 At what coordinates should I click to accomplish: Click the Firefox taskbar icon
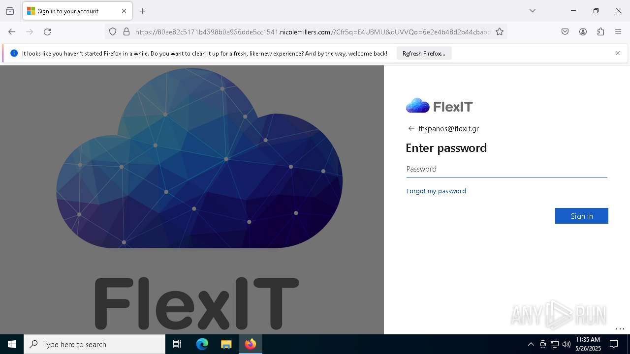[251, 344]
